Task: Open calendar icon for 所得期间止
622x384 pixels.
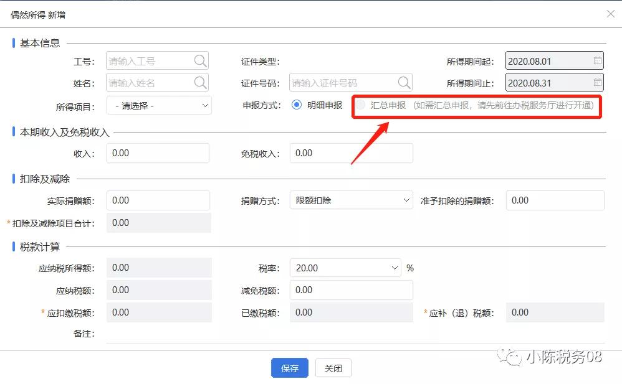Action: pyautogui.click(x=597, y=83)
